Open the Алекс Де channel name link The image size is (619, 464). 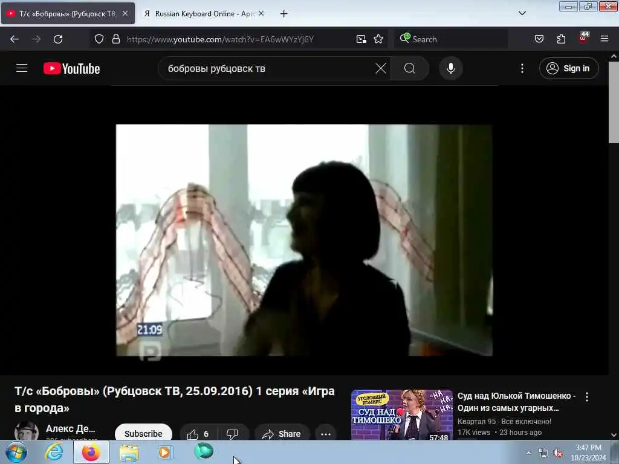[70, 428]
